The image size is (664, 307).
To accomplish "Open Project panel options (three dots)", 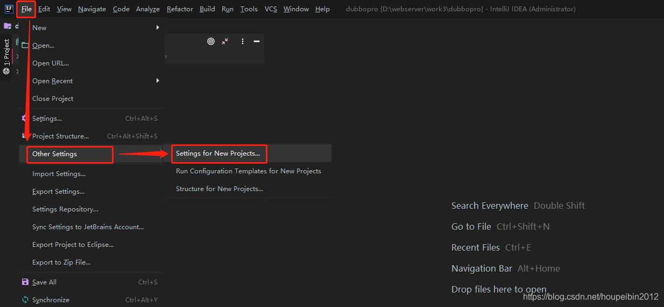I will click(243, 41).
